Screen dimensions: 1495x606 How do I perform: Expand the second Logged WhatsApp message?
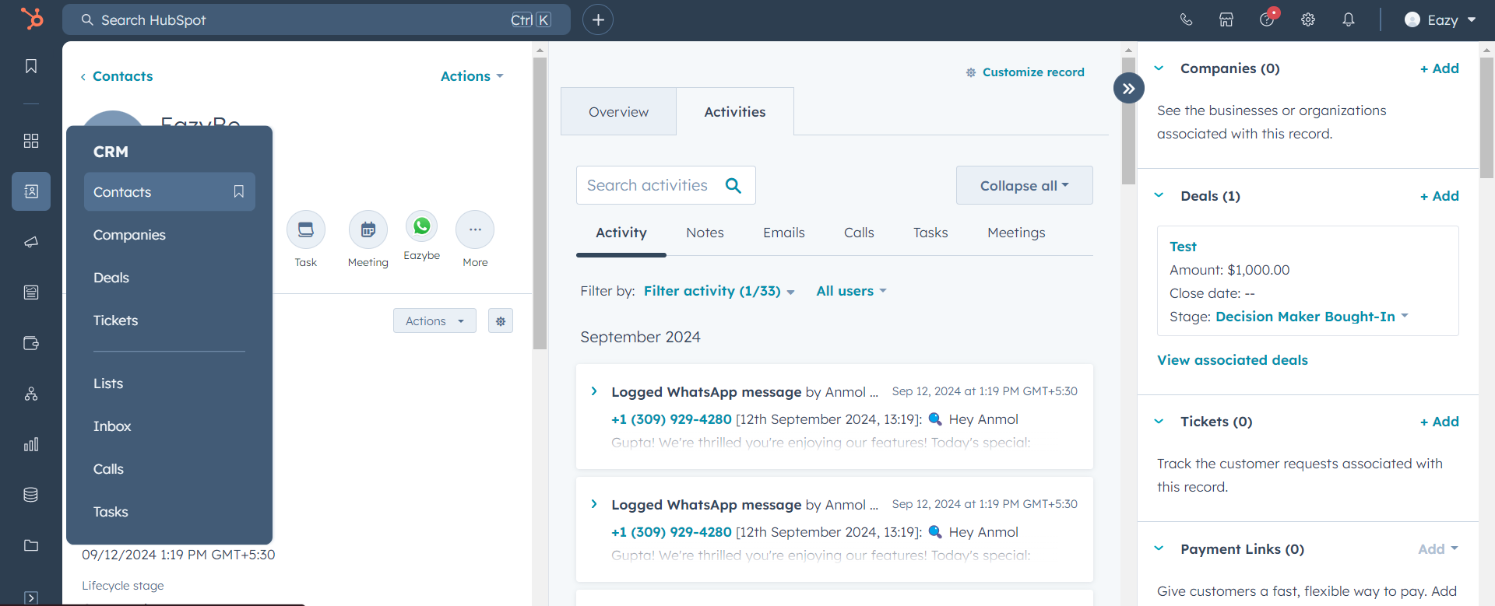click(x=594, y=504)
